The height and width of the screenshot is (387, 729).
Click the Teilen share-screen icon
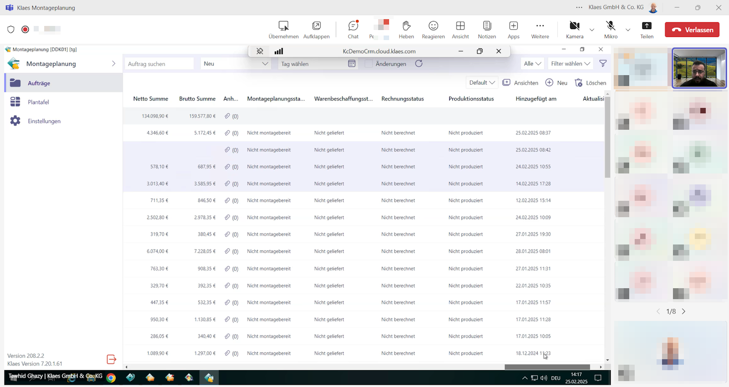tap(647, 26)
